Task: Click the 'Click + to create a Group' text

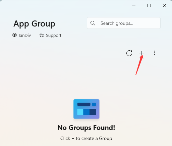Action: (86, 138)
